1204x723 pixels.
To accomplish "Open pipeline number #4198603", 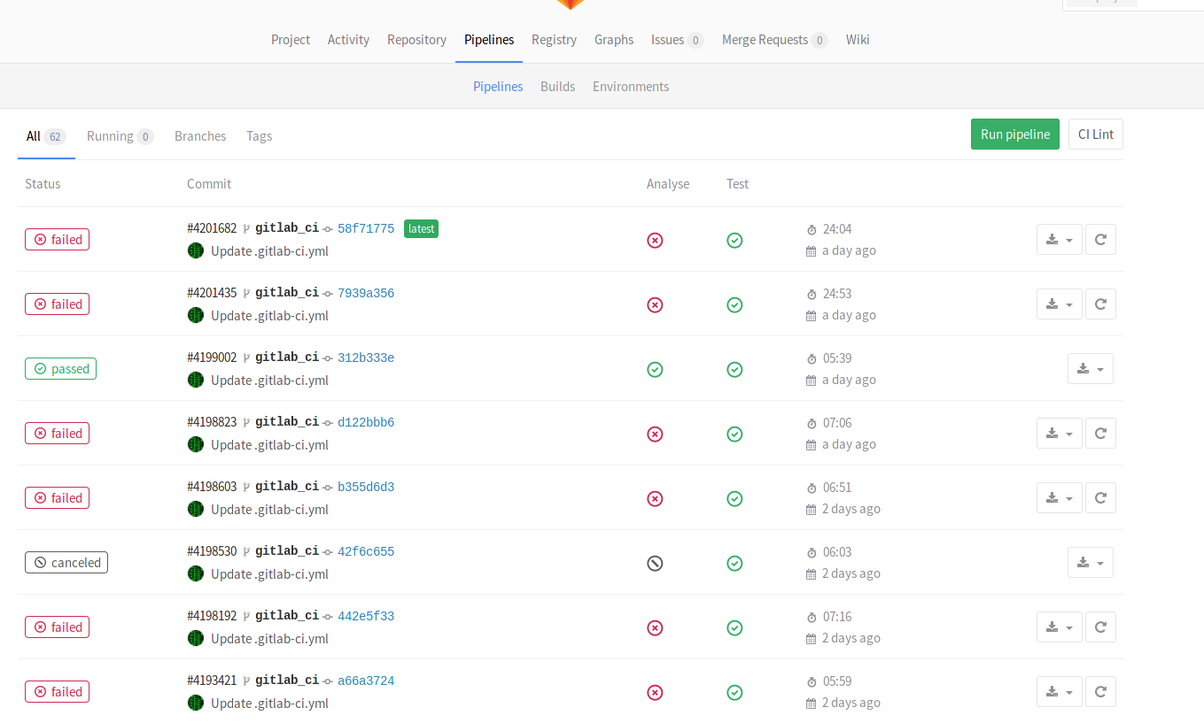I will [212, 487].
